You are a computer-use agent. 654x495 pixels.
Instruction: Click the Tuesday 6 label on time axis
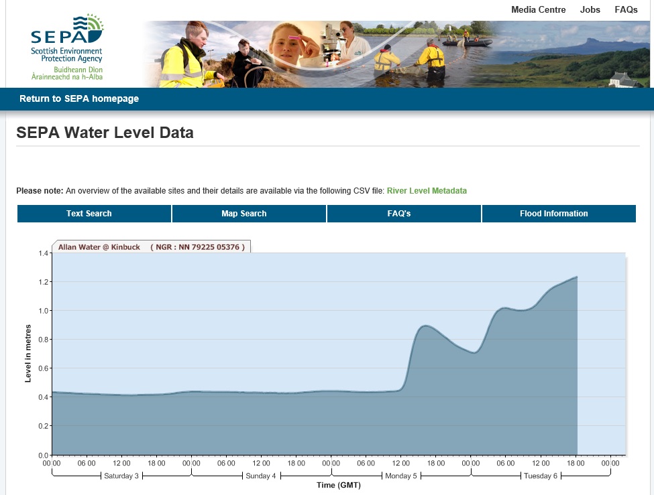[x=541, y=476]
